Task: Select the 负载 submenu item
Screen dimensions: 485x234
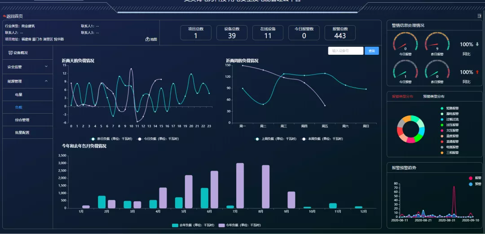Action: (x=18, y=107)
